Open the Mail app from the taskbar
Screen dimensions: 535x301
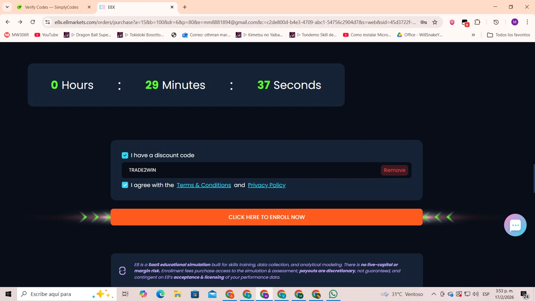pyautogui.click(x=212, y=294)
